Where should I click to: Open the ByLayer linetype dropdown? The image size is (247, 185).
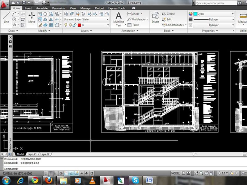(233, 19)
